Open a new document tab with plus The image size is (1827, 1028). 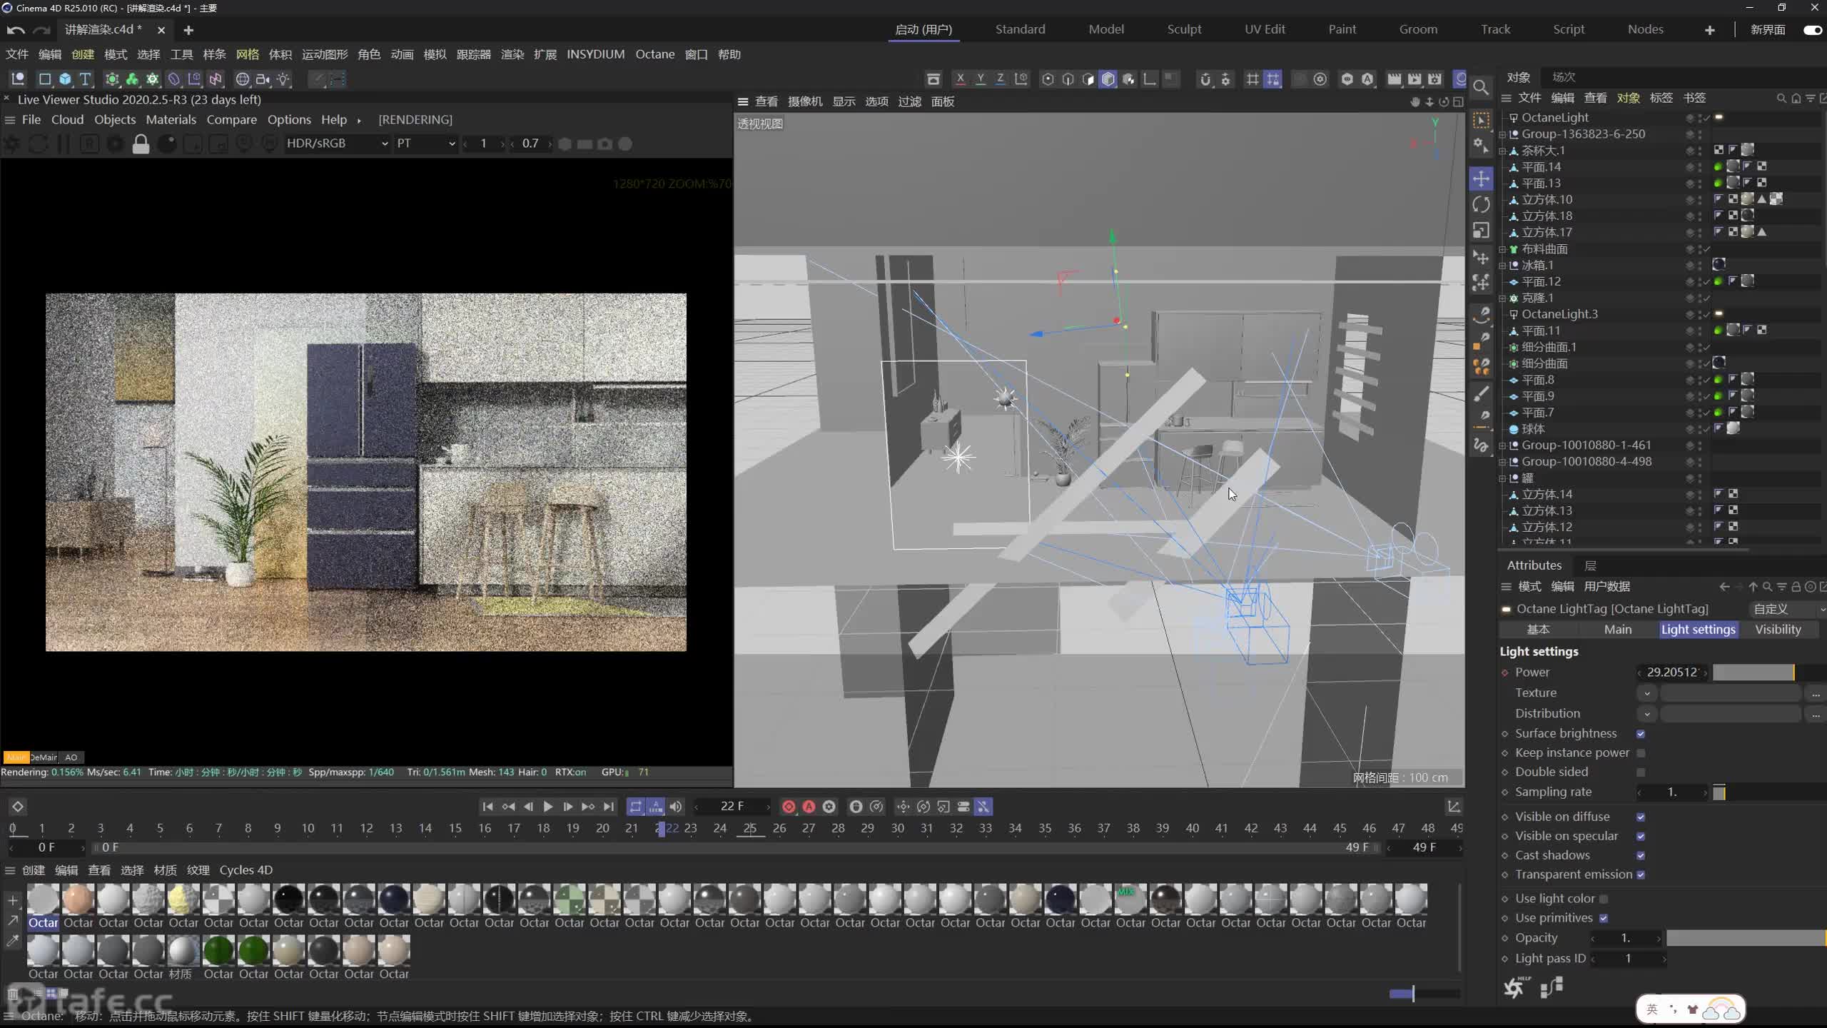pyautogui.click(x=188, y=30)
